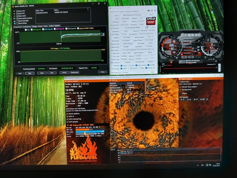Image resolution: width=237 pixels, height=178 pixels.
Task: Click Close button in AIDA64 window
Action: pos(103,72)
